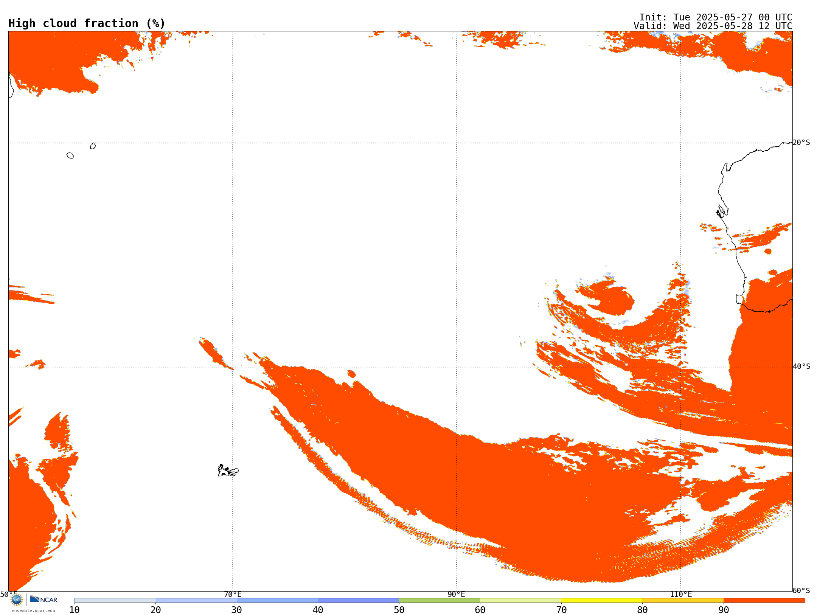Click the 'Init: Tue 2025-05-27 00 UTC' text
817x615 pixels.
716,17
